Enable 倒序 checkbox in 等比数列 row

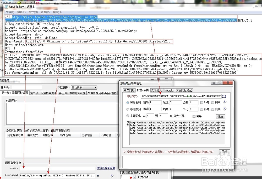click(x=212, y=109)
